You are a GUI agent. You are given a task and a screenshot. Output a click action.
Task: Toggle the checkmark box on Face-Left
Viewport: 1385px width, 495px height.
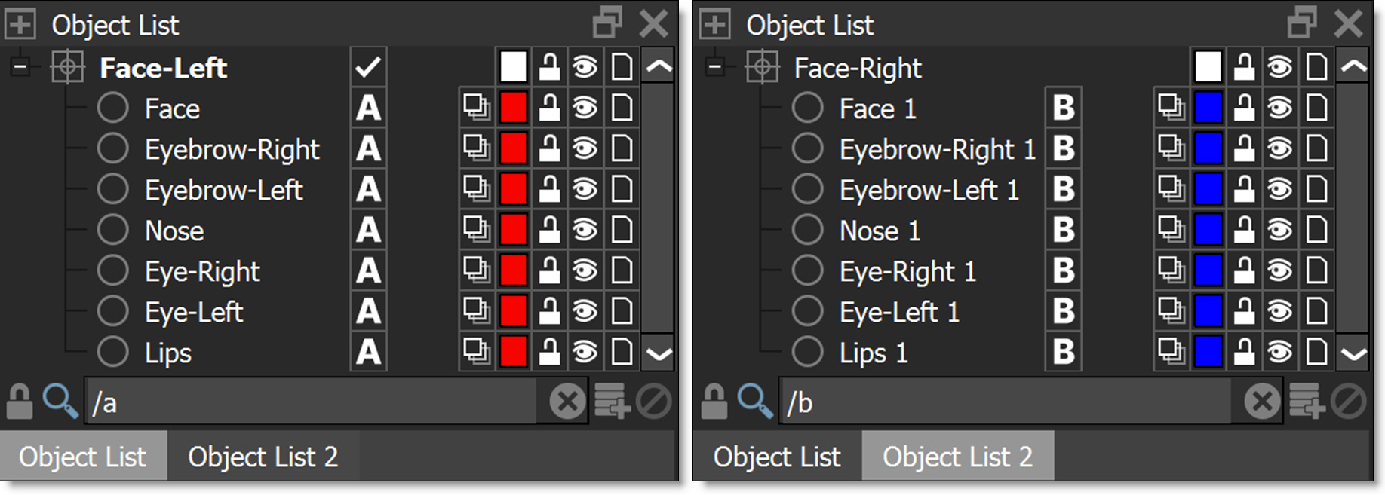pos(368,68)
